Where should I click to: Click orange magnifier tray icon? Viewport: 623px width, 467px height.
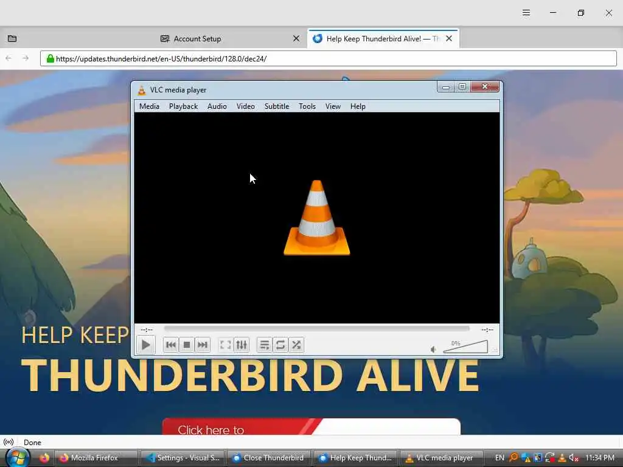(513, 457)
